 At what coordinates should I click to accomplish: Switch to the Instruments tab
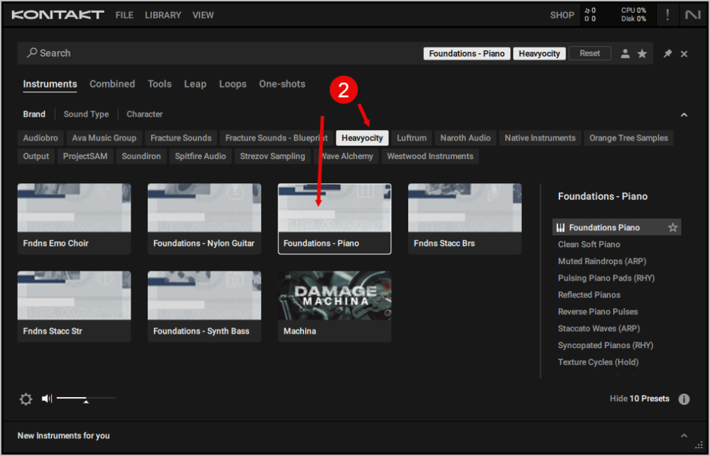[x=50, y=85]
